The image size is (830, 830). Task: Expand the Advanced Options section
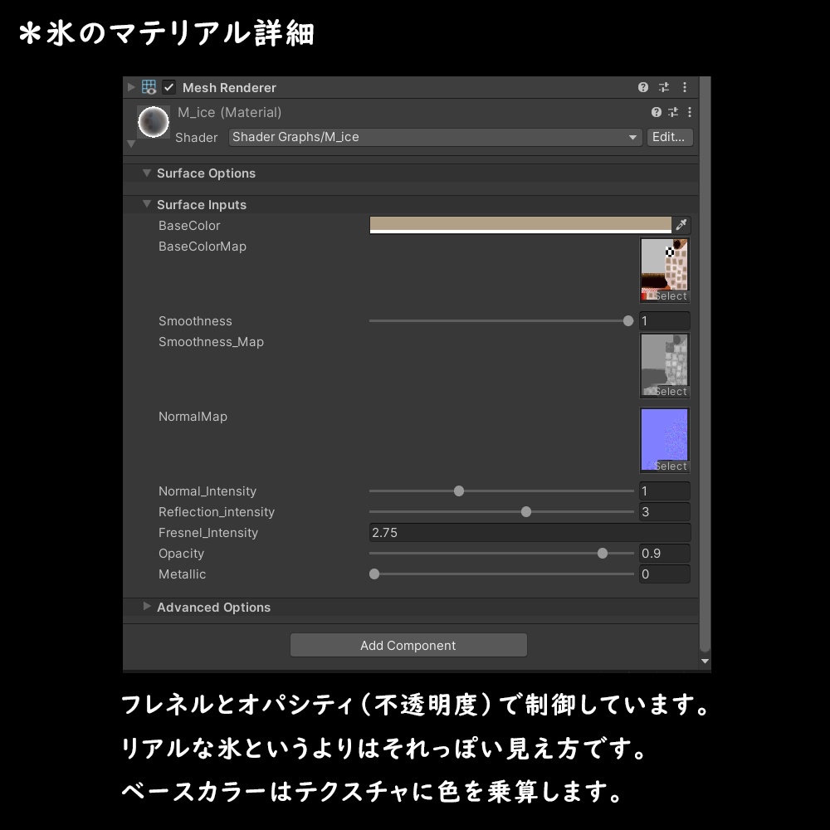click(x=147, y=607)
